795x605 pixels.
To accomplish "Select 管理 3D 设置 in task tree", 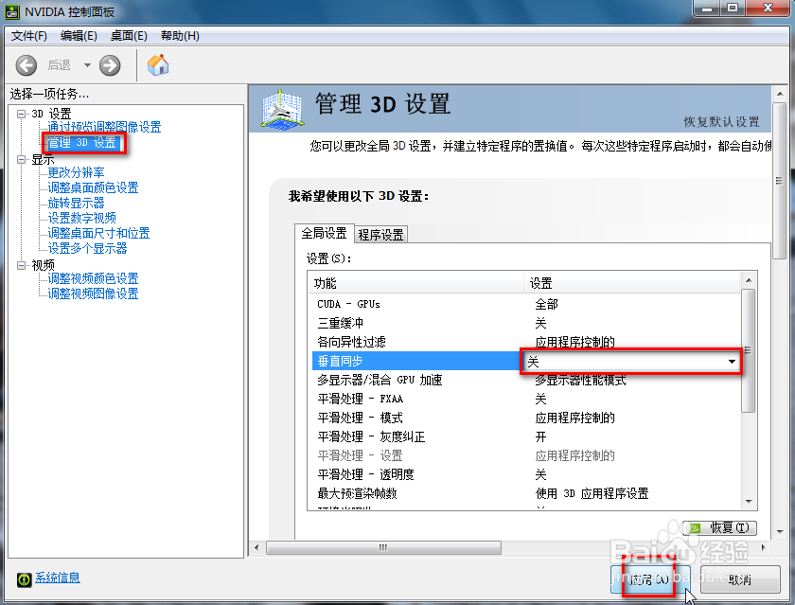I will (82, 143).
